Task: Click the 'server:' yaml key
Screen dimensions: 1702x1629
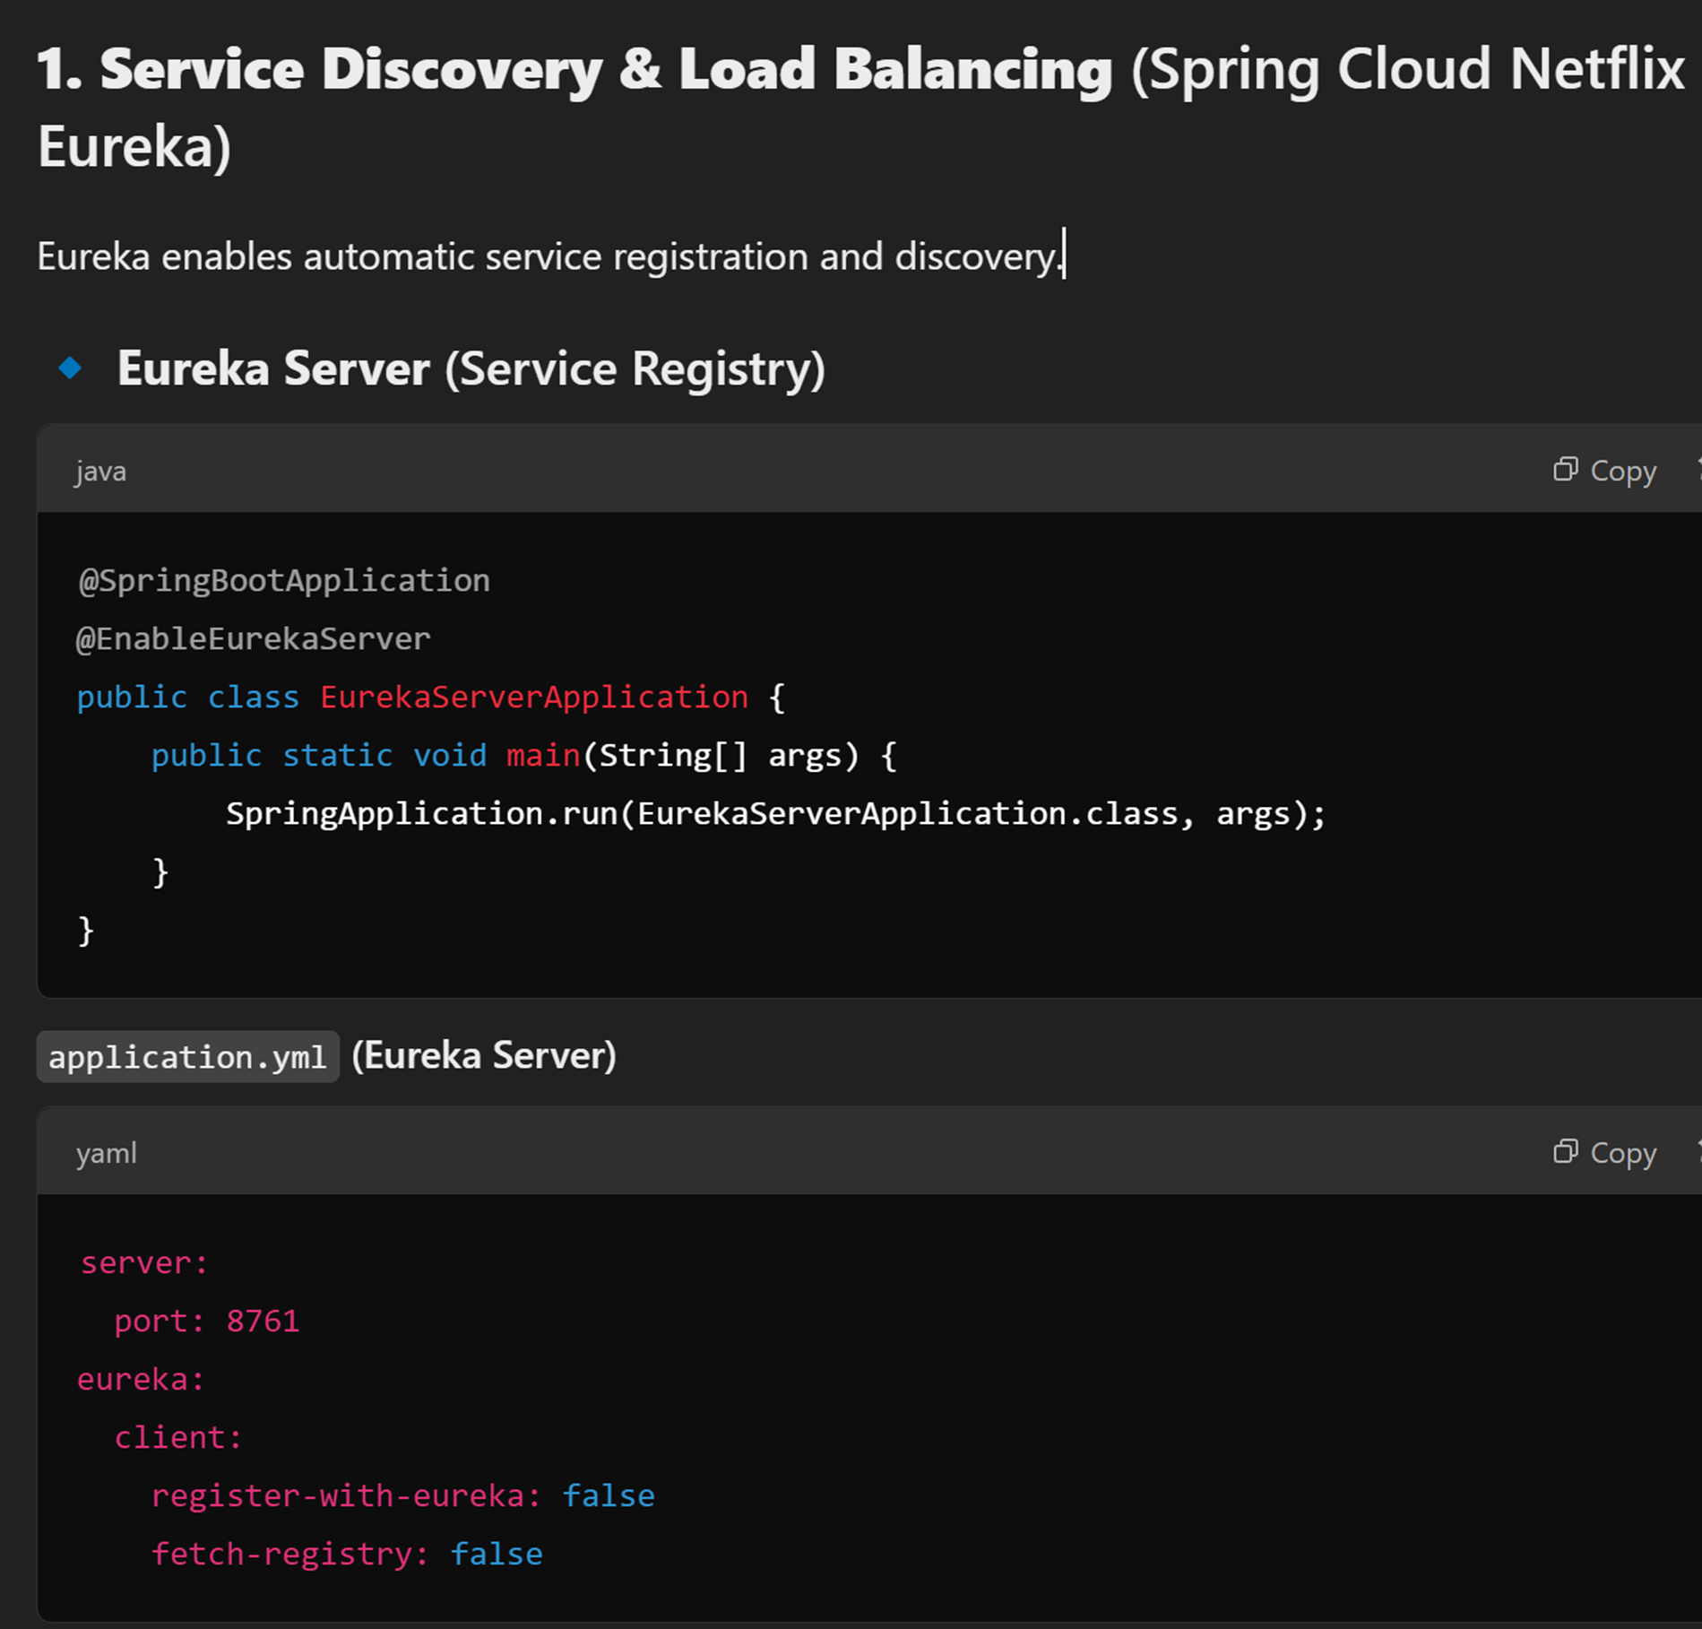Action: pos(144,1263)
